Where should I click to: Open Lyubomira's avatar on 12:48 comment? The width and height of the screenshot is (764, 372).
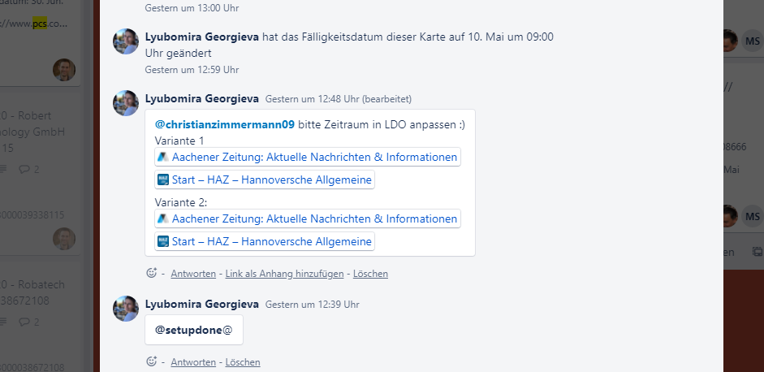pos(126,103)
